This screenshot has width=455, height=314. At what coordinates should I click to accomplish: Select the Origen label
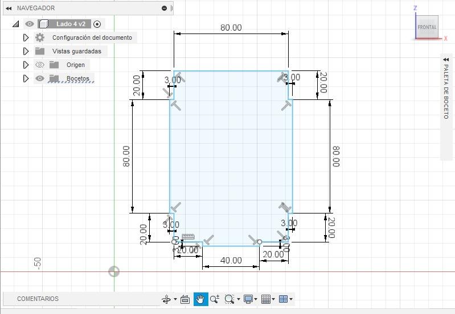click(x=76, y=65)
